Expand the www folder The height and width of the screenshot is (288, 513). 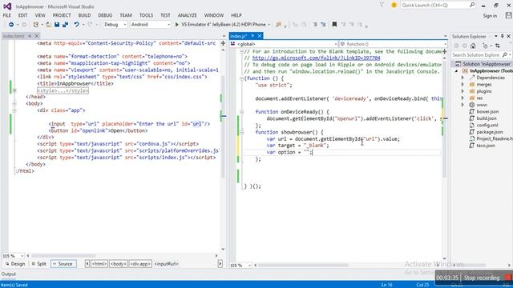coord(463,105)
